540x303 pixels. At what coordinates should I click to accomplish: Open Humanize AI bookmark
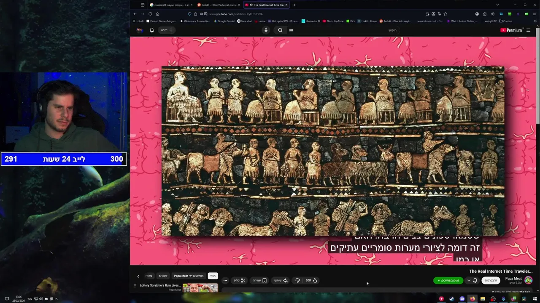pyautogui.click(x=310, y=21)
